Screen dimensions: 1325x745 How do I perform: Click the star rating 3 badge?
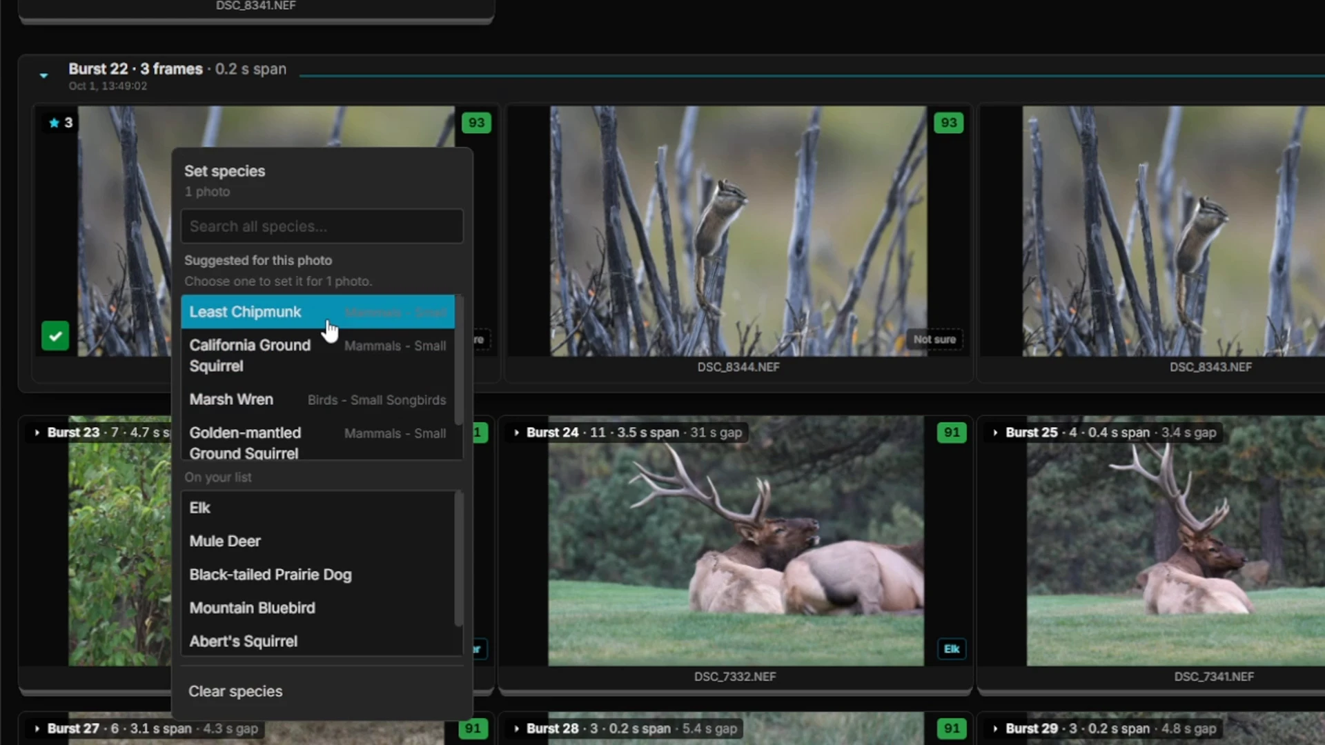click(61, 123)
